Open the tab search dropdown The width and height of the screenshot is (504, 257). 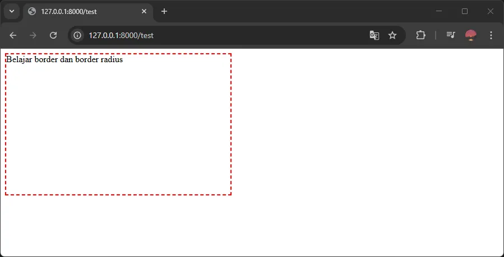[11, 11]
